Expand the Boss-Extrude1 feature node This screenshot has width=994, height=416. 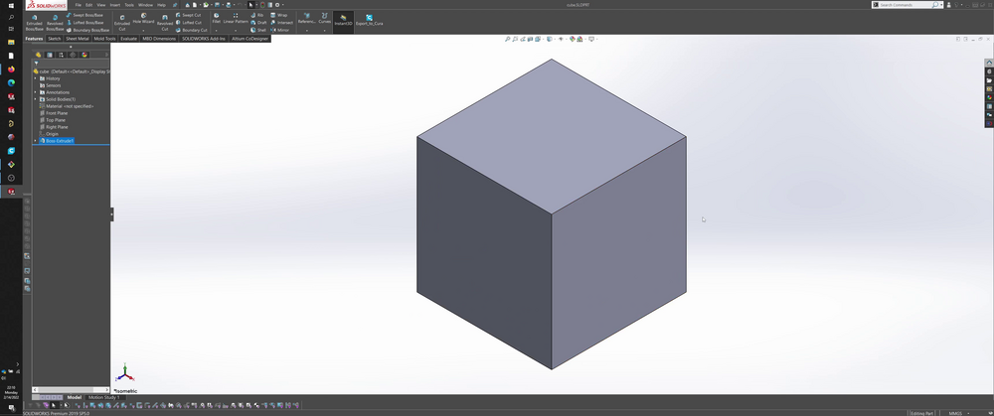35,141
